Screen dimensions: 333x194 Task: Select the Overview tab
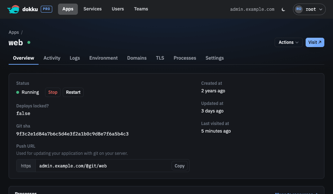pos(23,58)
